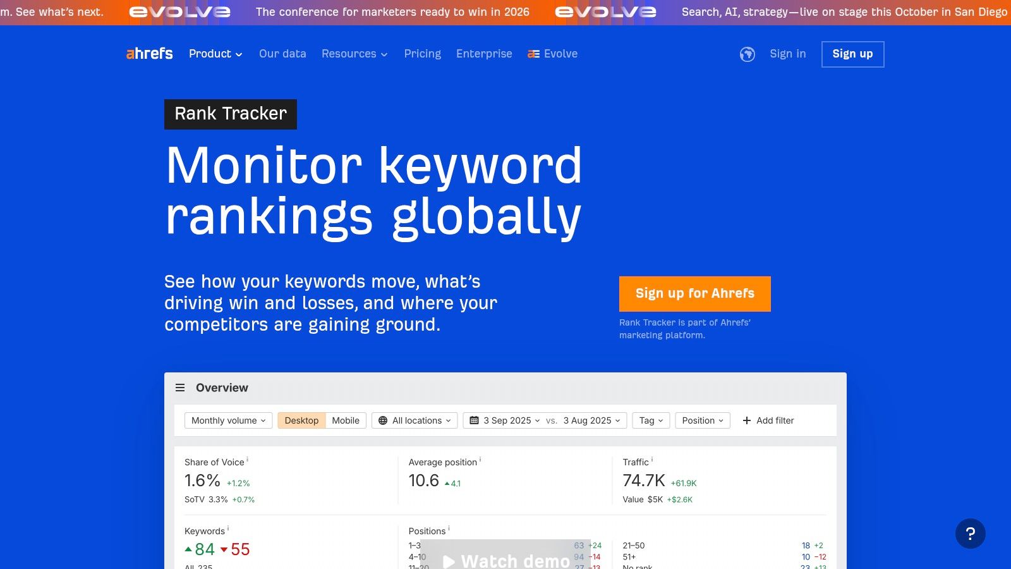Viewport: 1011px width, 569px height.
Task: Open the help question mark bubble
Action: click(x=971, y=534)
